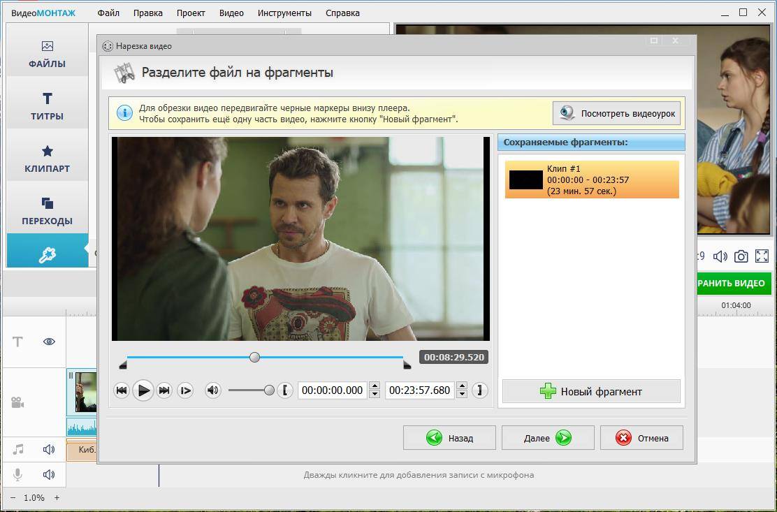Open the Правка menu

147,13
